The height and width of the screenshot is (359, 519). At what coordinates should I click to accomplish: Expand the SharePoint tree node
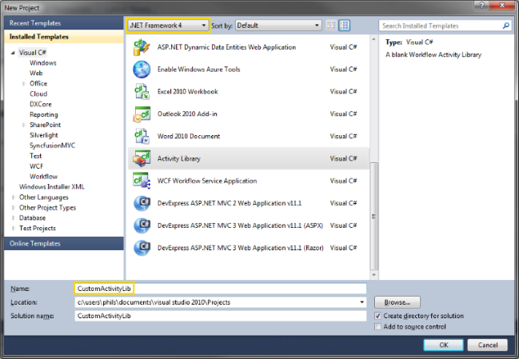pos(24,125)
